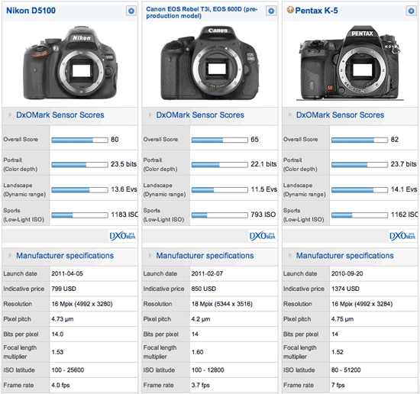Click the Canon Overall Score bar showing 65

220,140
